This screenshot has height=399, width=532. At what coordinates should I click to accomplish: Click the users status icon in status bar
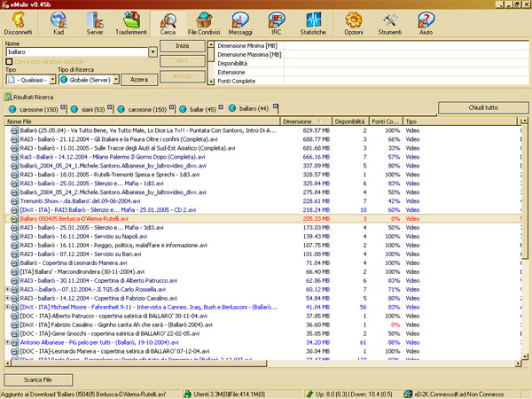click(187, 395)
